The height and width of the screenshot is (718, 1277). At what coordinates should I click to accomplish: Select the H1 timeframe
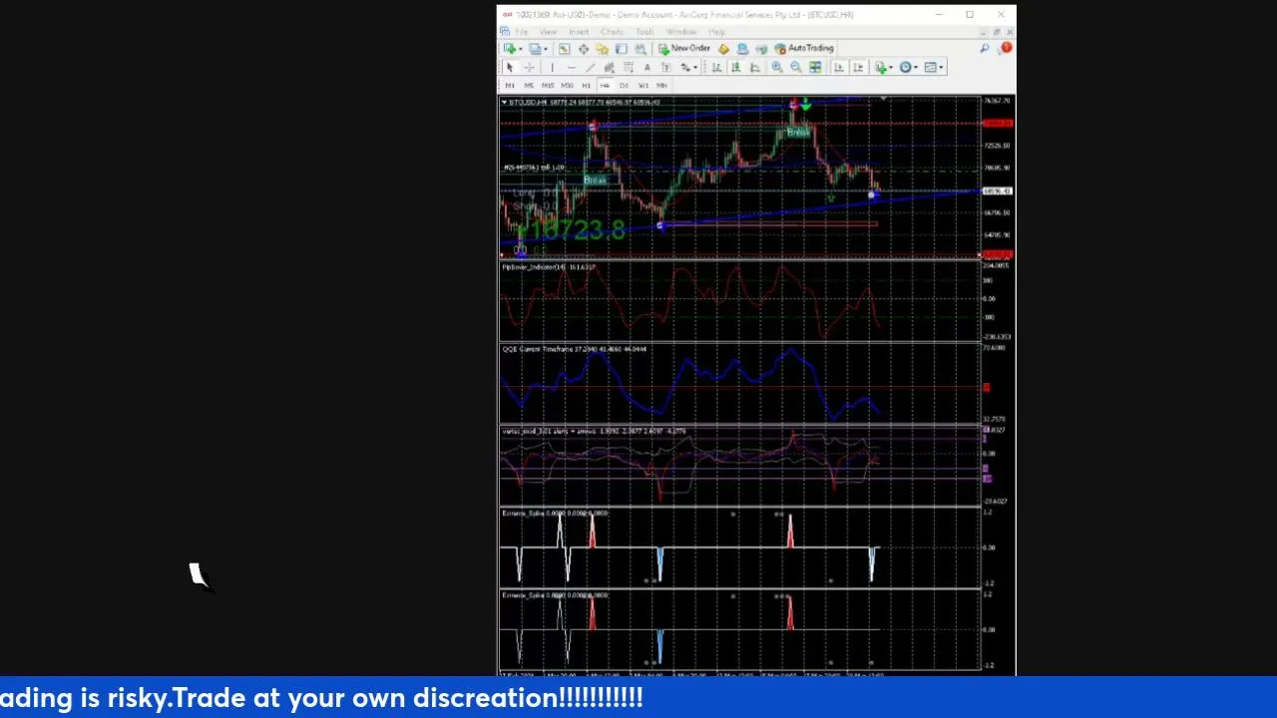586,85
